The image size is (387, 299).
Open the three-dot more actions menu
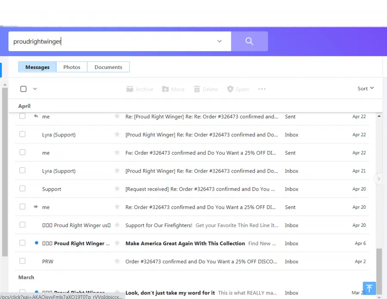tap(262, 89)
